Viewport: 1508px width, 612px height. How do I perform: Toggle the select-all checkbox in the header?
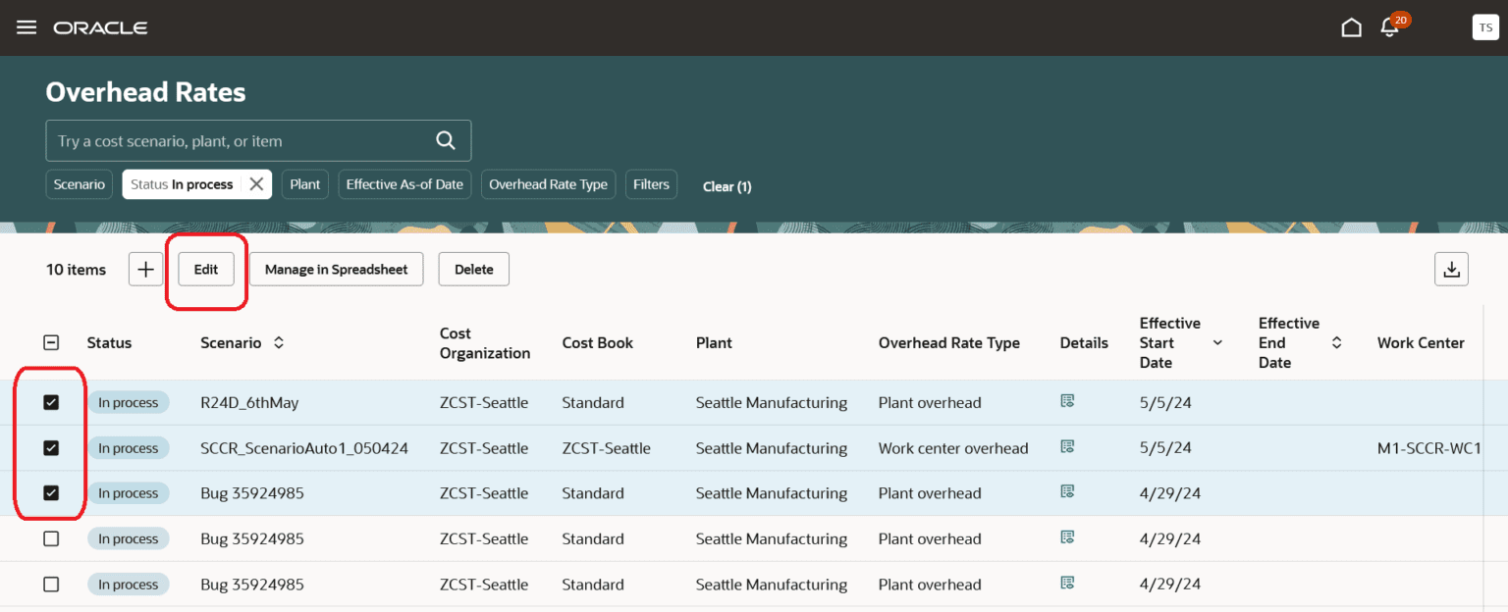[x=50, y=342]
